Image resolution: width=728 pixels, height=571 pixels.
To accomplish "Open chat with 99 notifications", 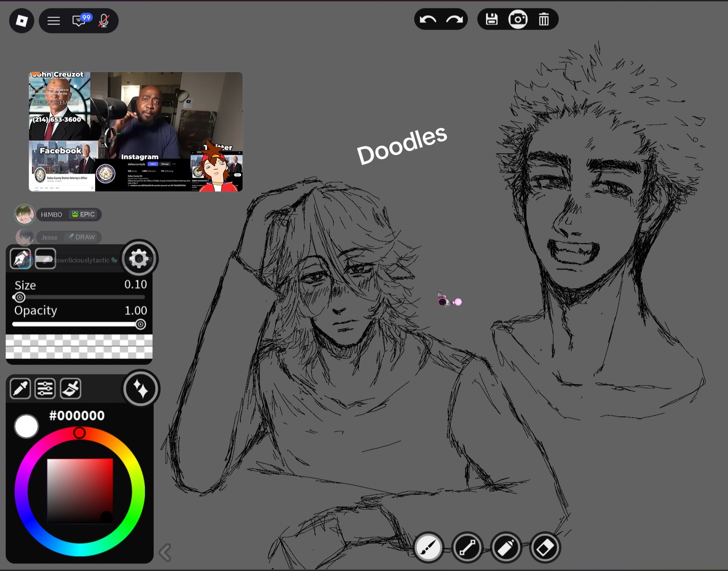I will [x=81, y=20].
